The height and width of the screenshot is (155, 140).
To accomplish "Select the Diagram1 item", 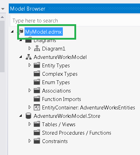I will [54, 49].
